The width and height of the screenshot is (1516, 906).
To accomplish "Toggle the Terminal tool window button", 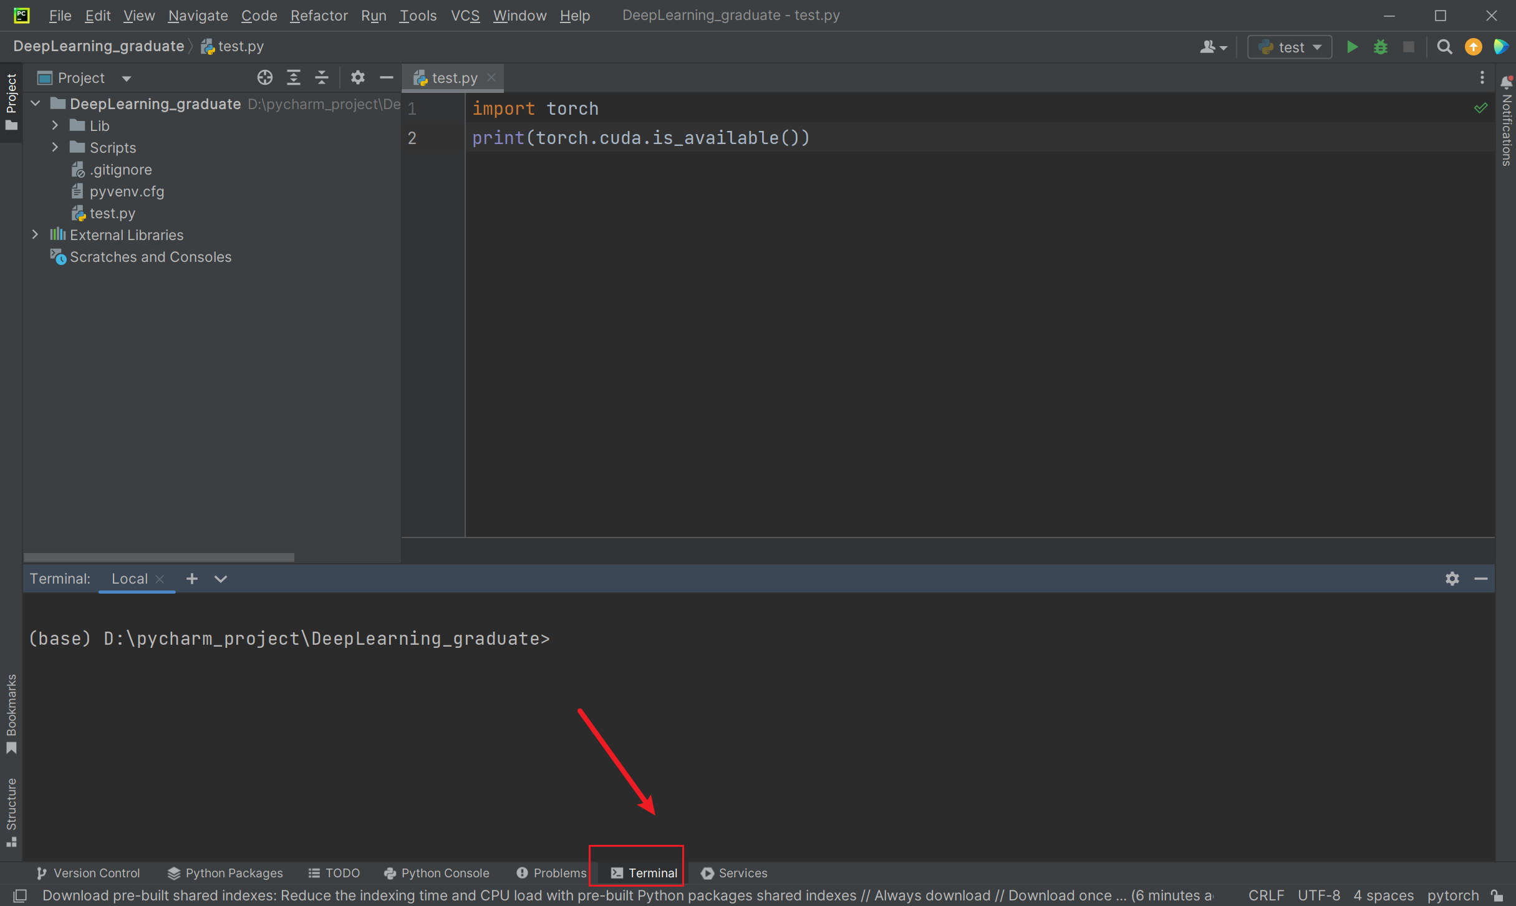I will click(644, 873).
